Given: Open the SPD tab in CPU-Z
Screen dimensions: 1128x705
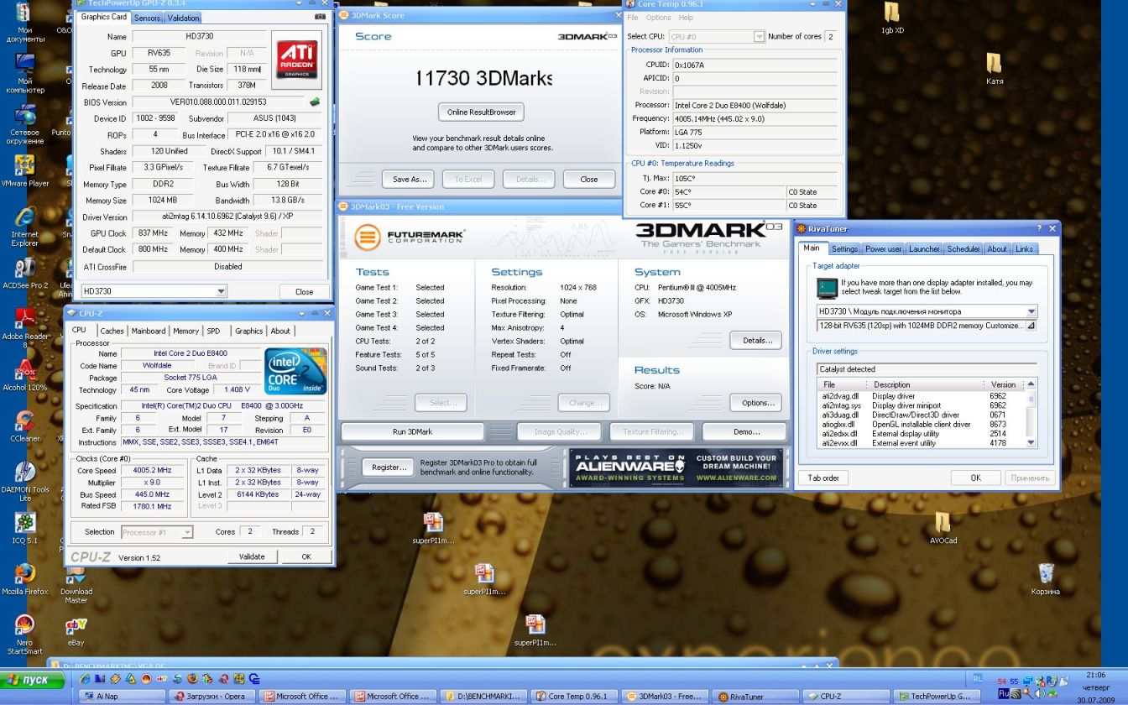Looking at the screenshot, I should [x=214, y=331].
